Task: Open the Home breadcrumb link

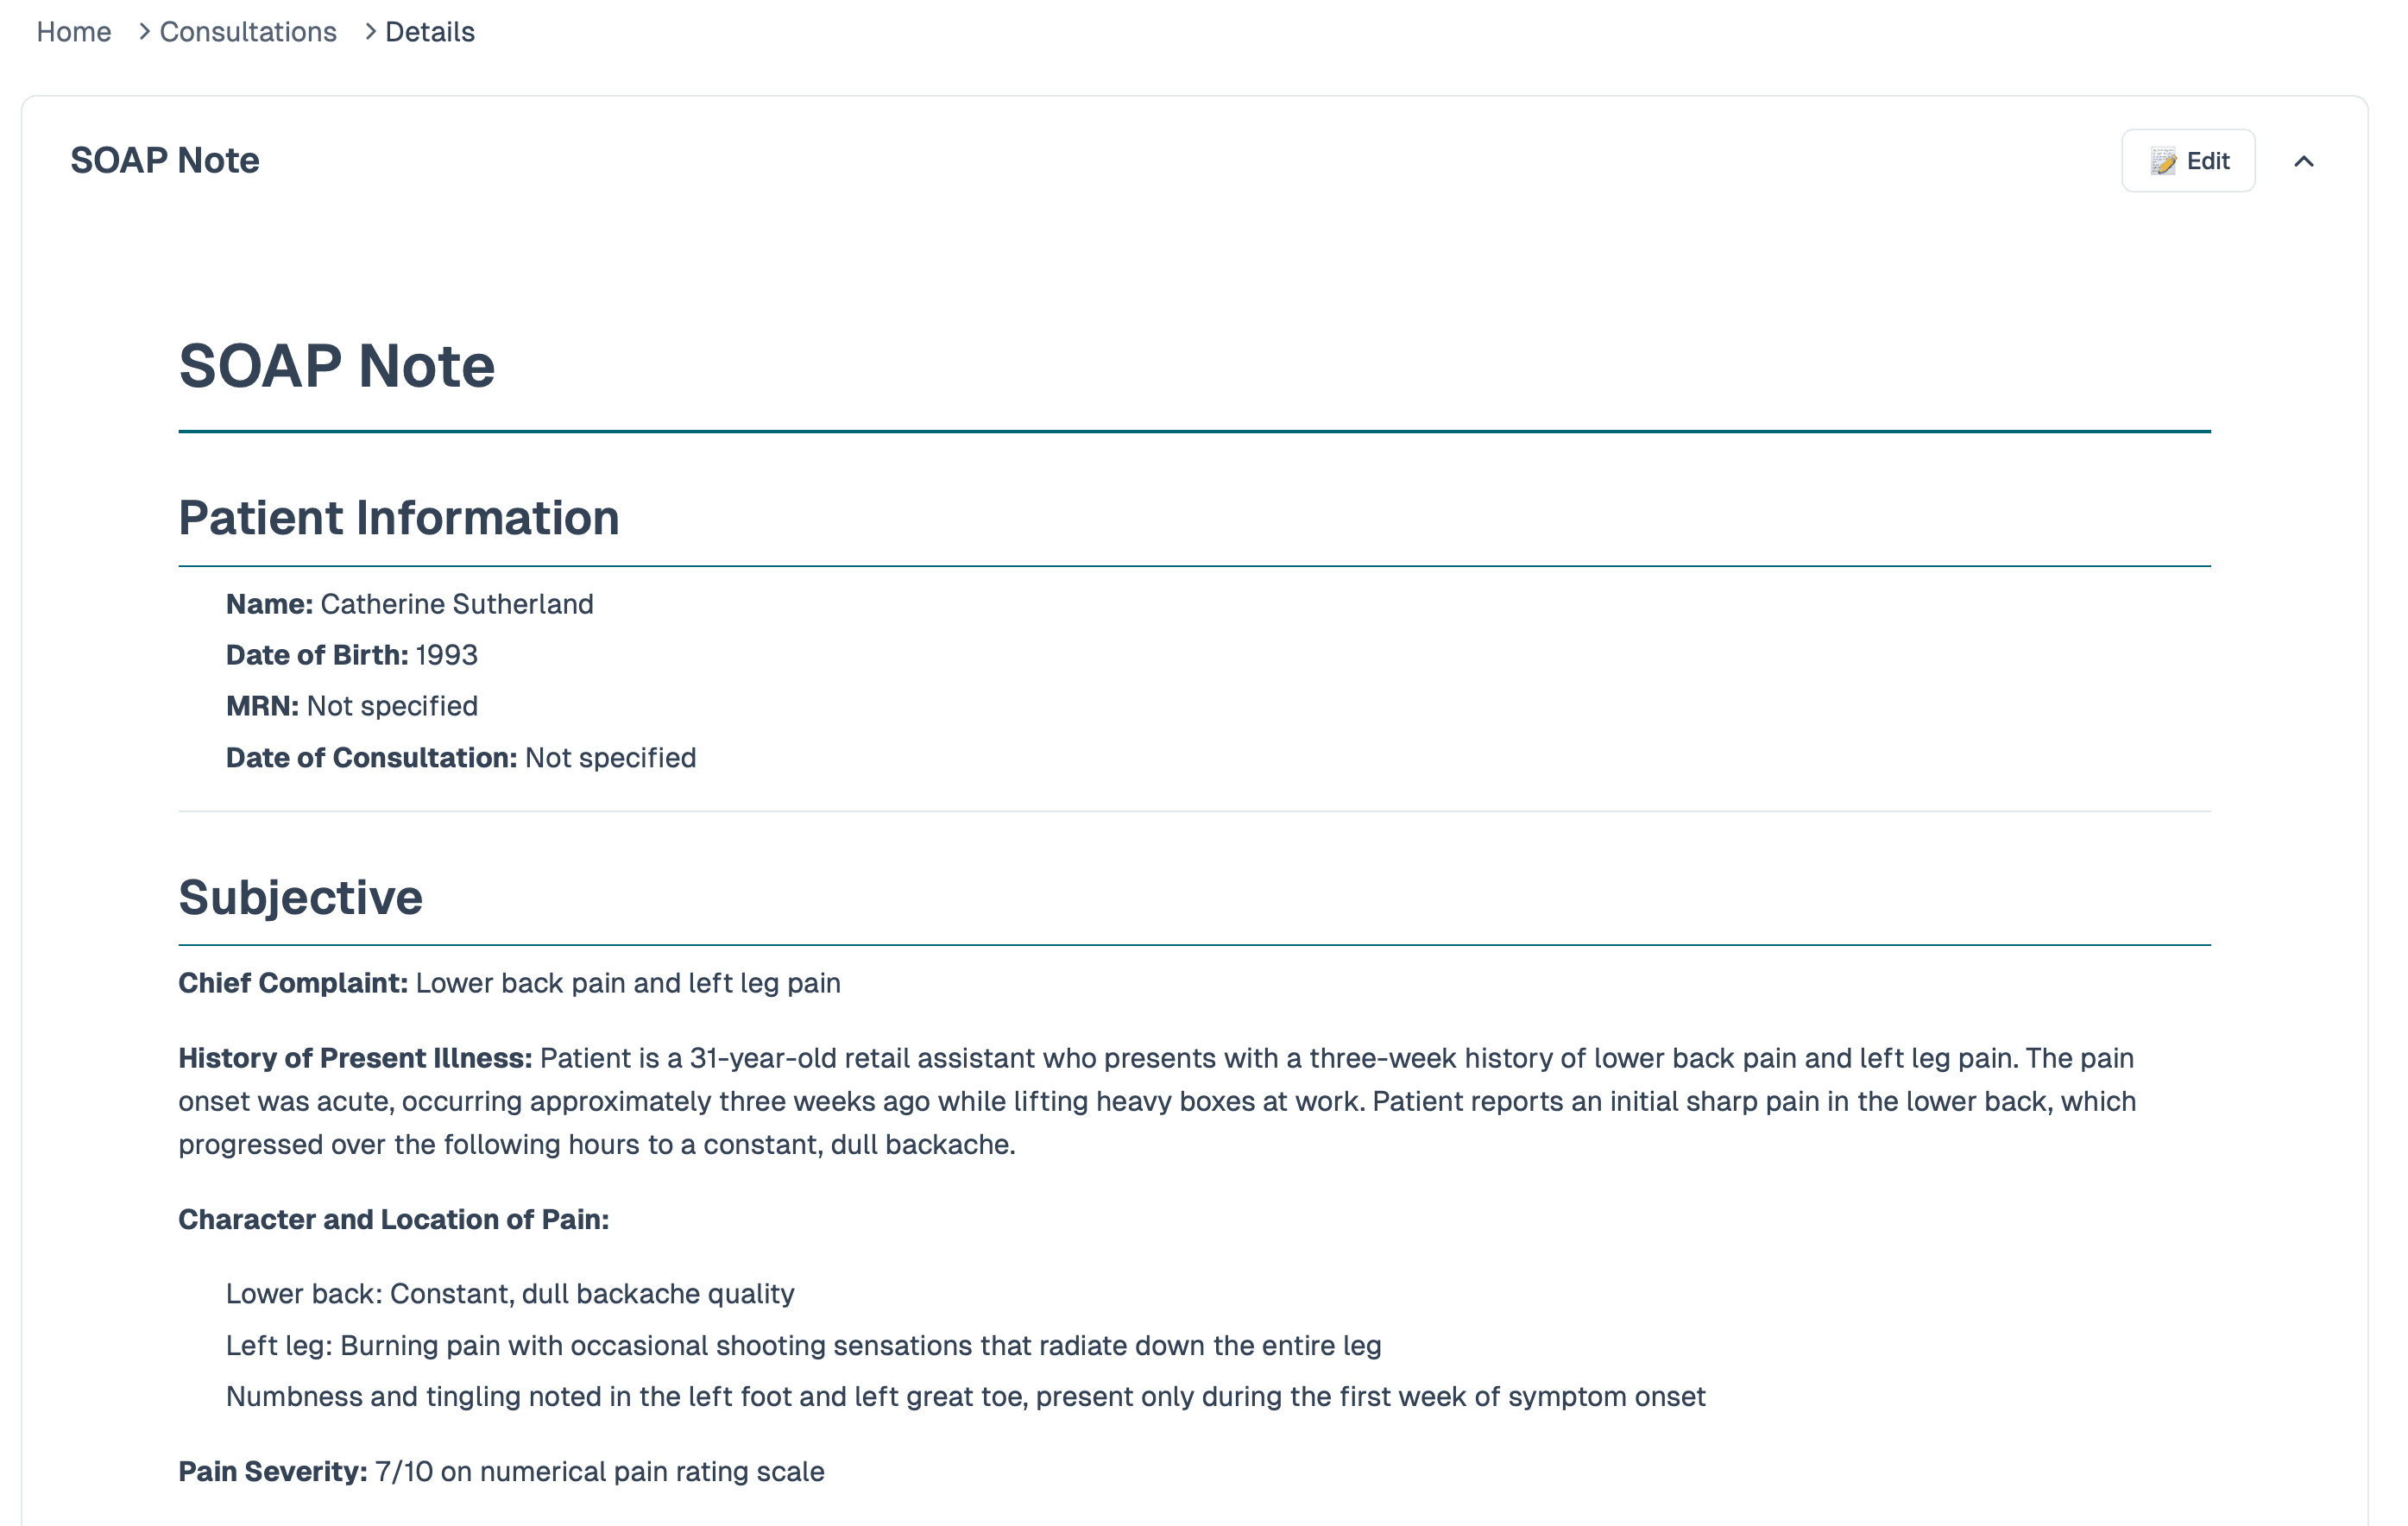Action: pyautogui.click(x=73, y=31)
